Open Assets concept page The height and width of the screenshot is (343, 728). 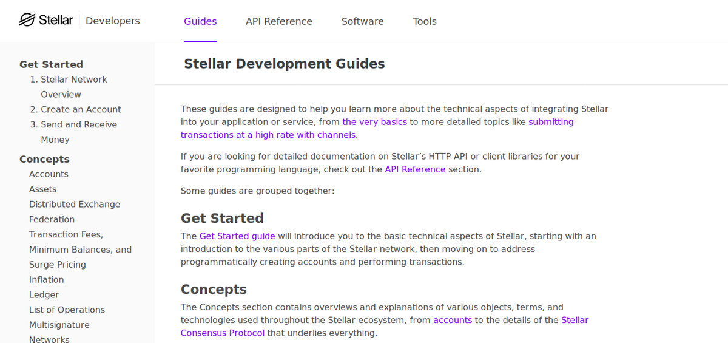point(42,189)
